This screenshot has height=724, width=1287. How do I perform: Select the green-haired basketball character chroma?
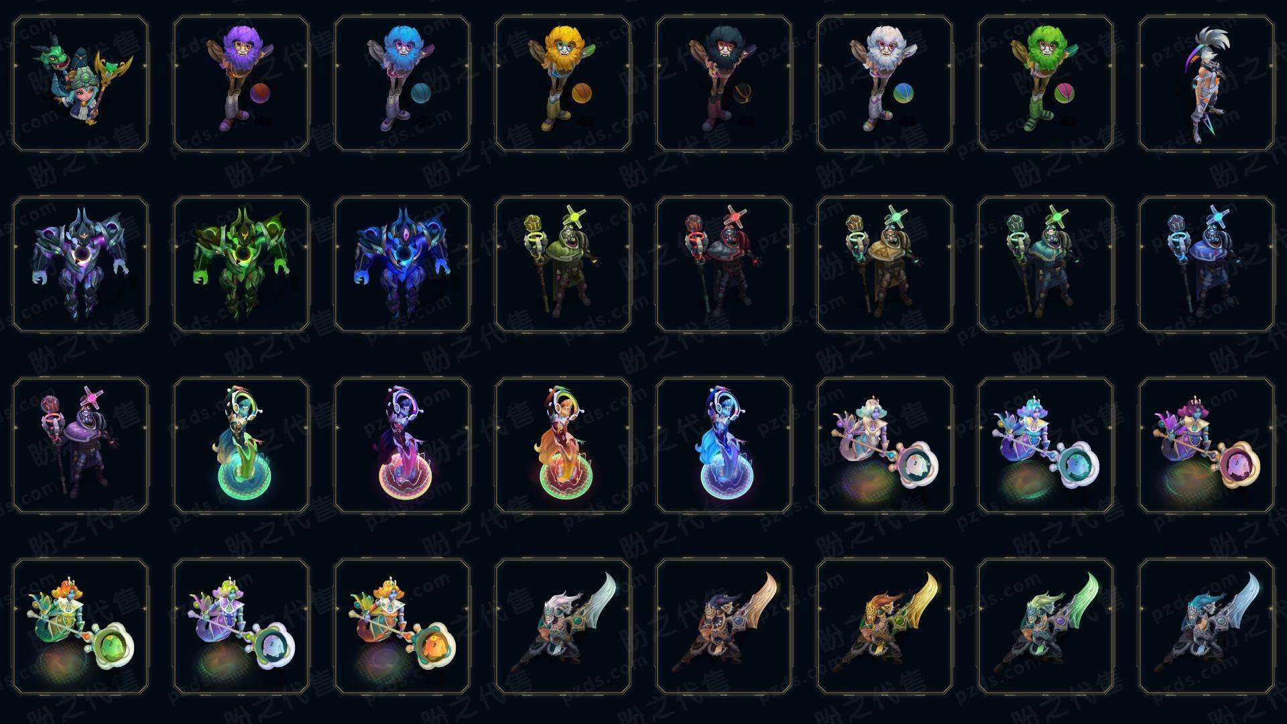[1046, 84]
